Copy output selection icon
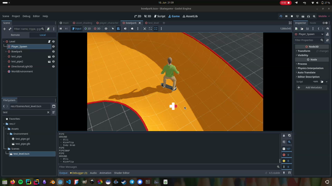The image size is (332, 186). pyautogui.click(x=289, y=135)
